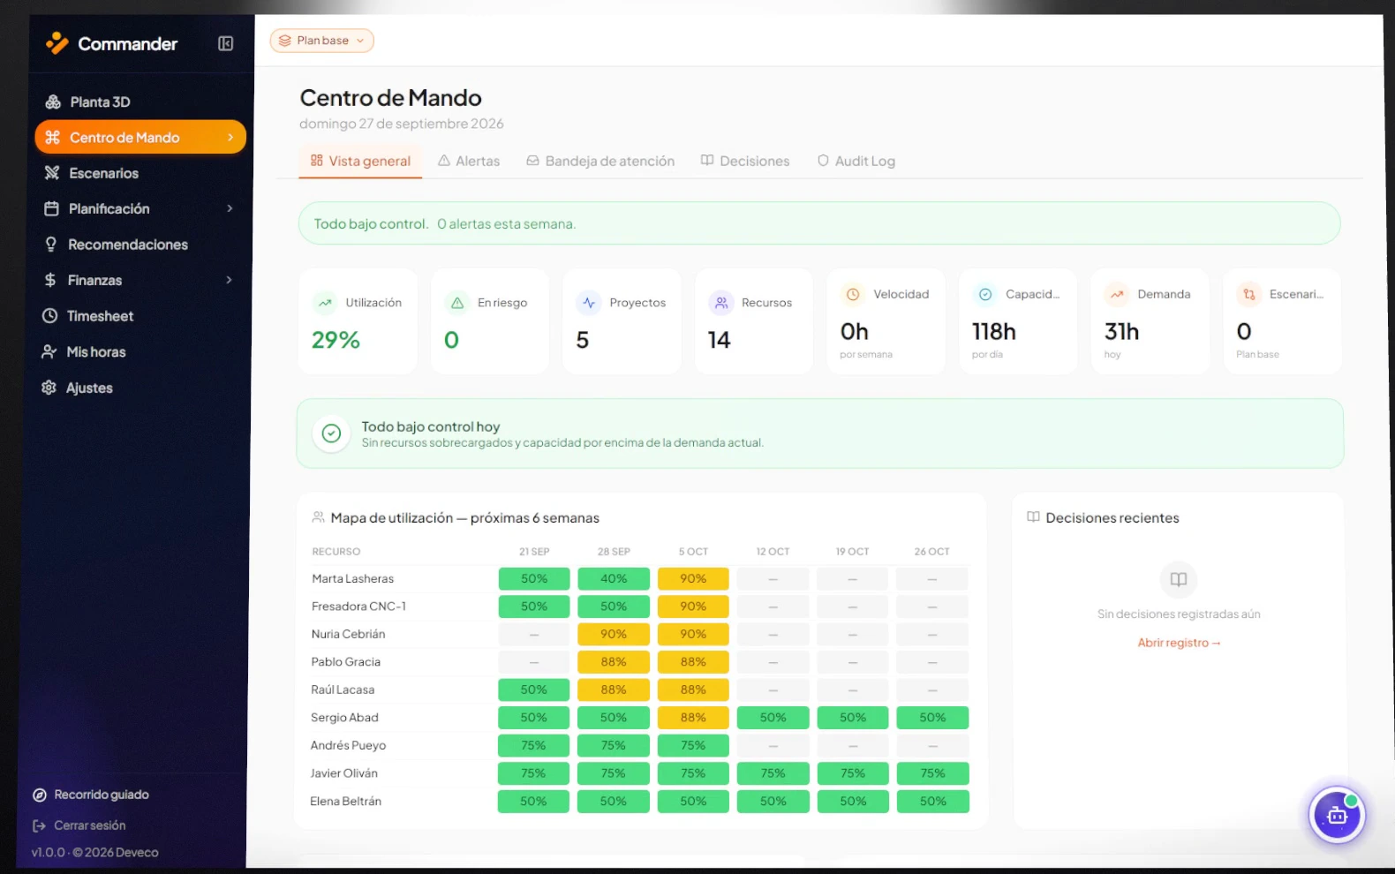Click the En riesgo warning icon

457,303
